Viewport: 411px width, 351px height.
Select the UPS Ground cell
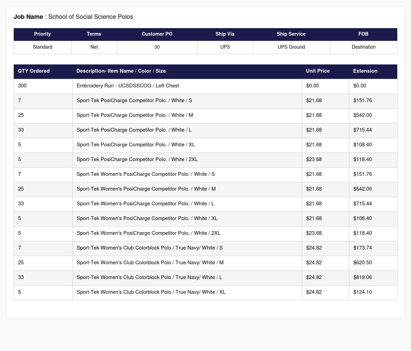[x=291, y=47]
